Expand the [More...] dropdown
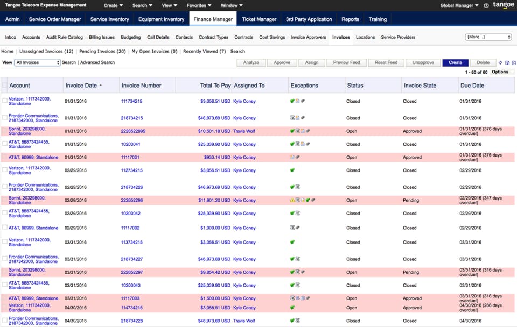This screenshot has height=327, width=517. 488,37
